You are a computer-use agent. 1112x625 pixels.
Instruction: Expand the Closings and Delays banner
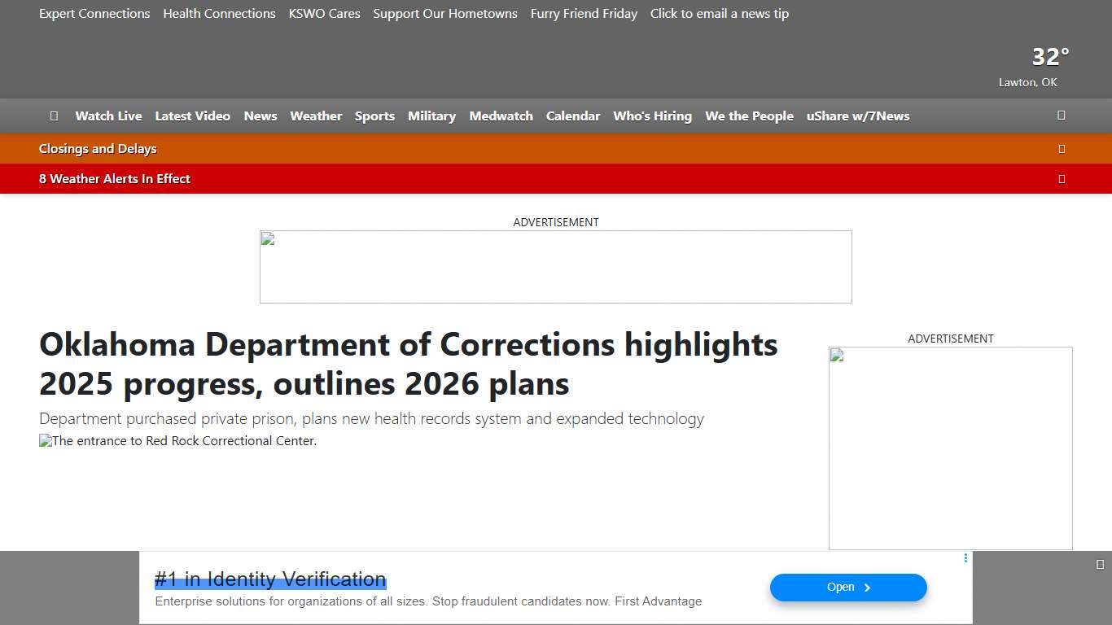tap(98, 149)
